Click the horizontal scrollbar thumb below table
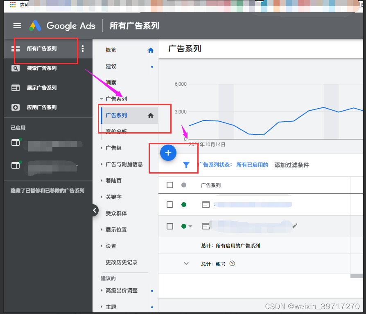Screen dimensions: 366x314 (357, 276)
